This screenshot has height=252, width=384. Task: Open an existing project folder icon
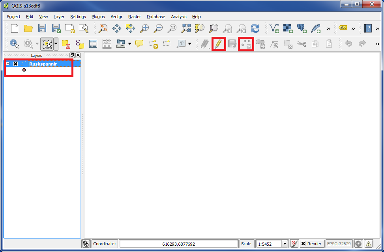pos(28,28)
